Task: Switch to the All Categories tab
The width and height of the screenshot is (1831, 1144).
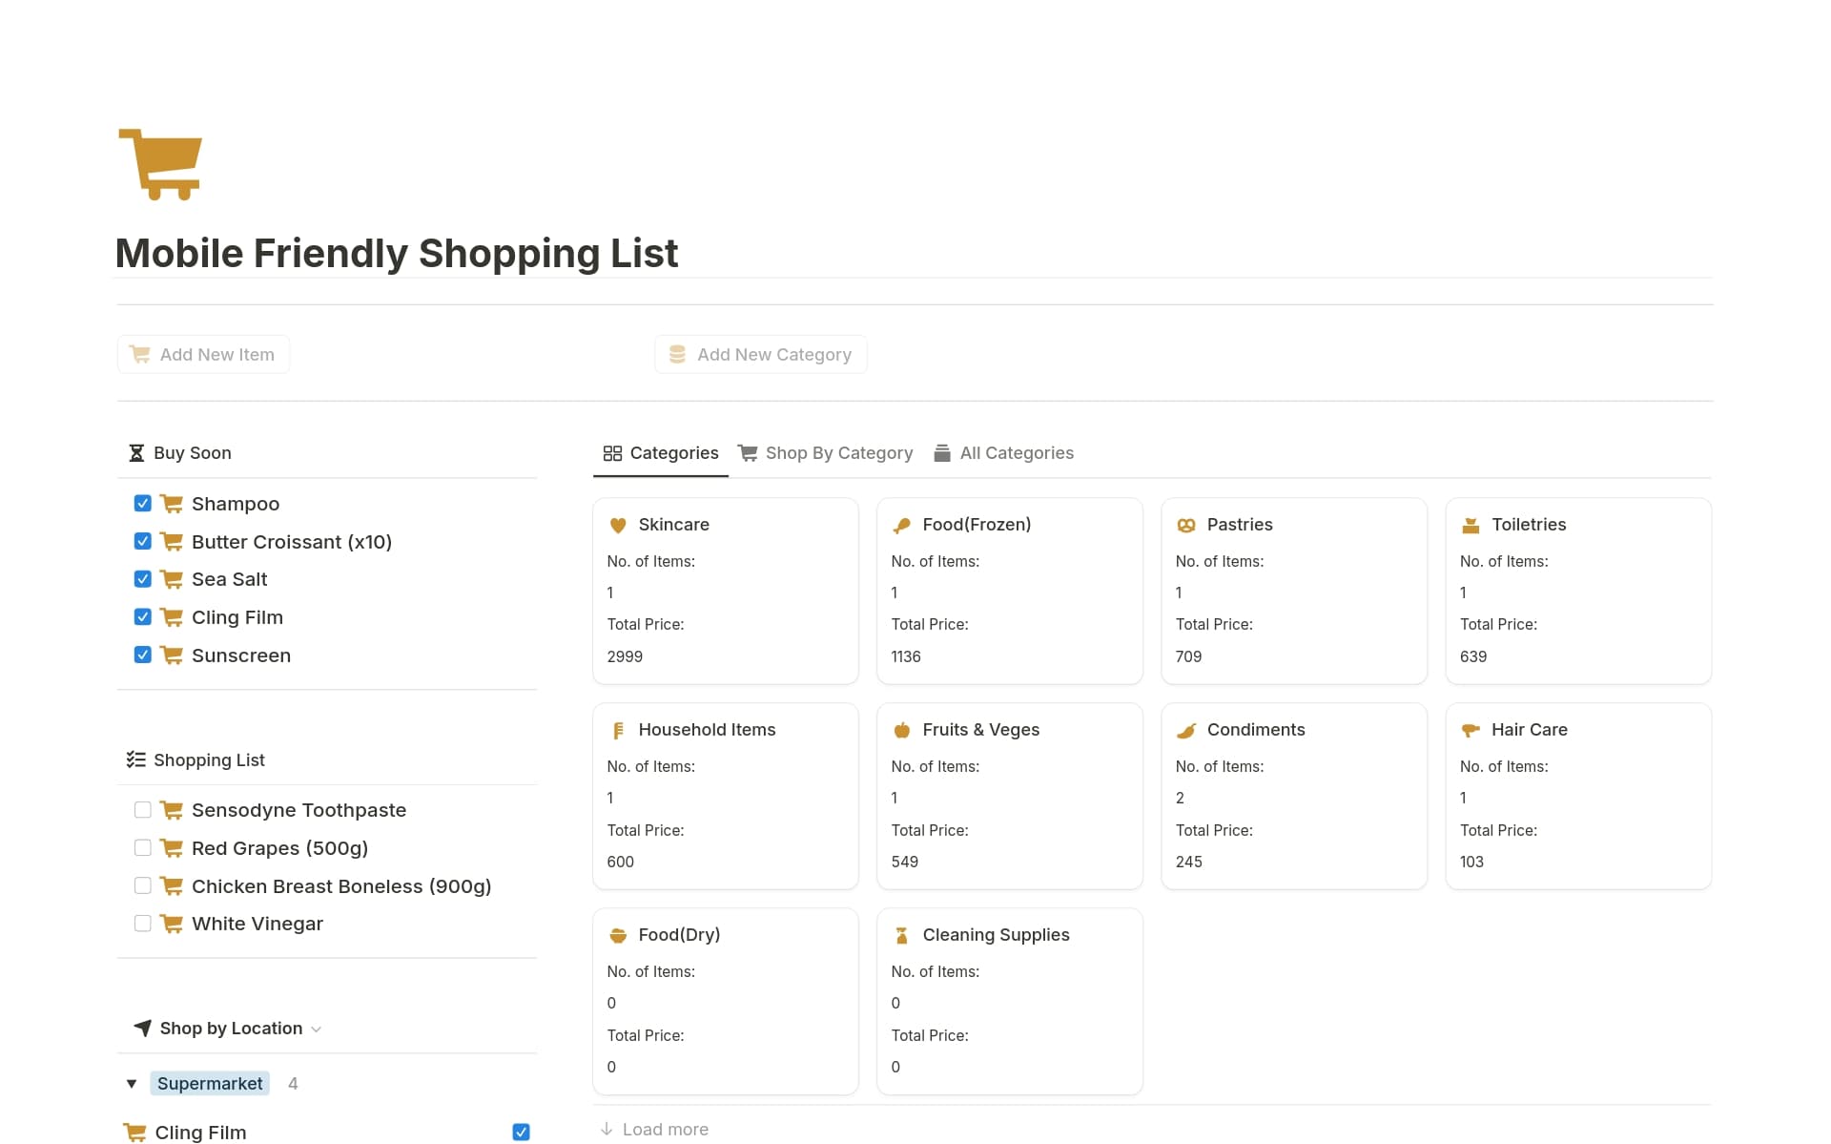Action: click(1017, 452)
